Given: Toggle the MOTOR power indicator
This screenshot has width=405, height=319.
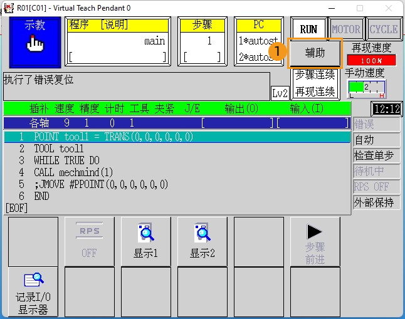Looking at the screenshot, I should 346,29.
